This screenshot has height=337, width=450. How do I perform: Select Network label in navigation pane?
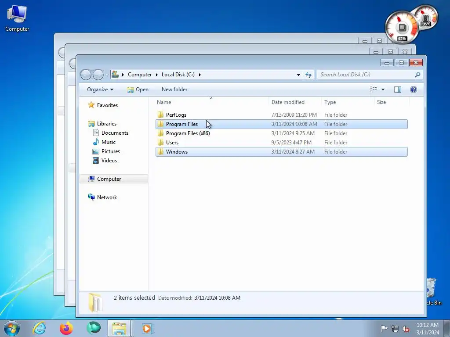107,197
